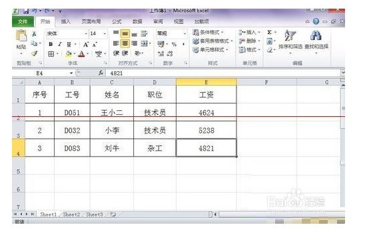Open Format as Table (套用表格格式) menu

[x=213, y=41]
